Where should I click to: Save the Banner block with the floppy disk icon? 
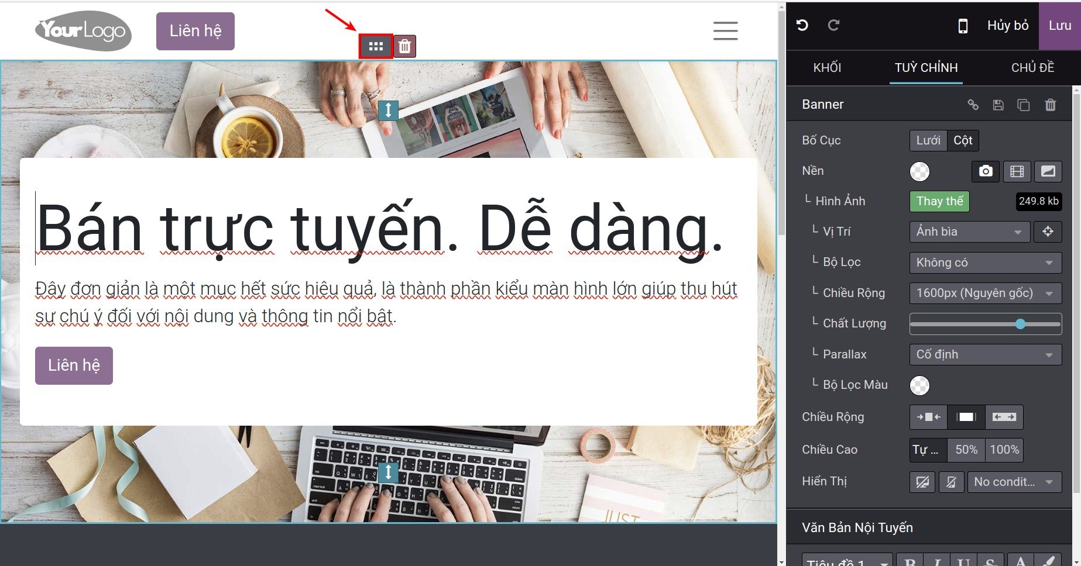click(x=998, y=105)
